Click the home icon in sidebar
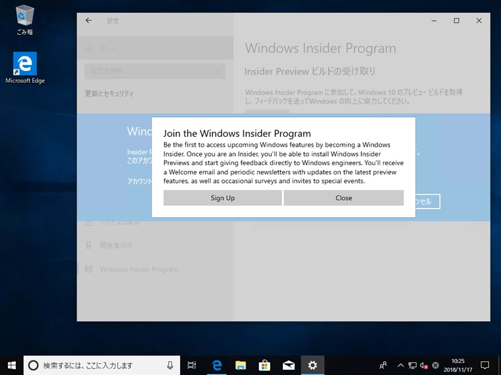The image size is (501, 375). 89,48
